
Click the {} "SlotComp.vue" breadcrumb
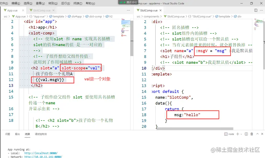(x=200, y=17)
